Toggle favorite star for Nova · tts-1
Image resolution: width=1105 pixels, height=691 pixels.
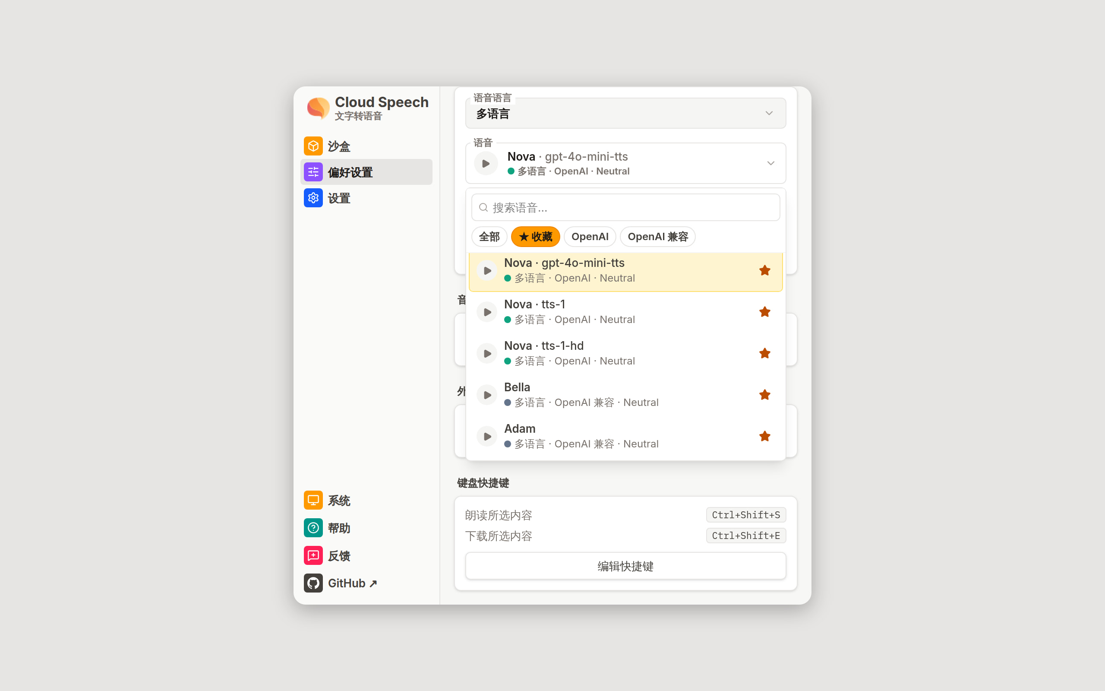tap(765, 312)
